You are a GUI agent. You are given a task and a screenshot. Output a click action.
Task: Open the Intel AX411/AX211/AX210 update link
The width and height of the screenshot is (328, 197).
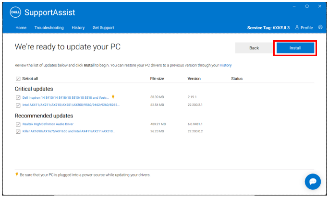point(71,105)
